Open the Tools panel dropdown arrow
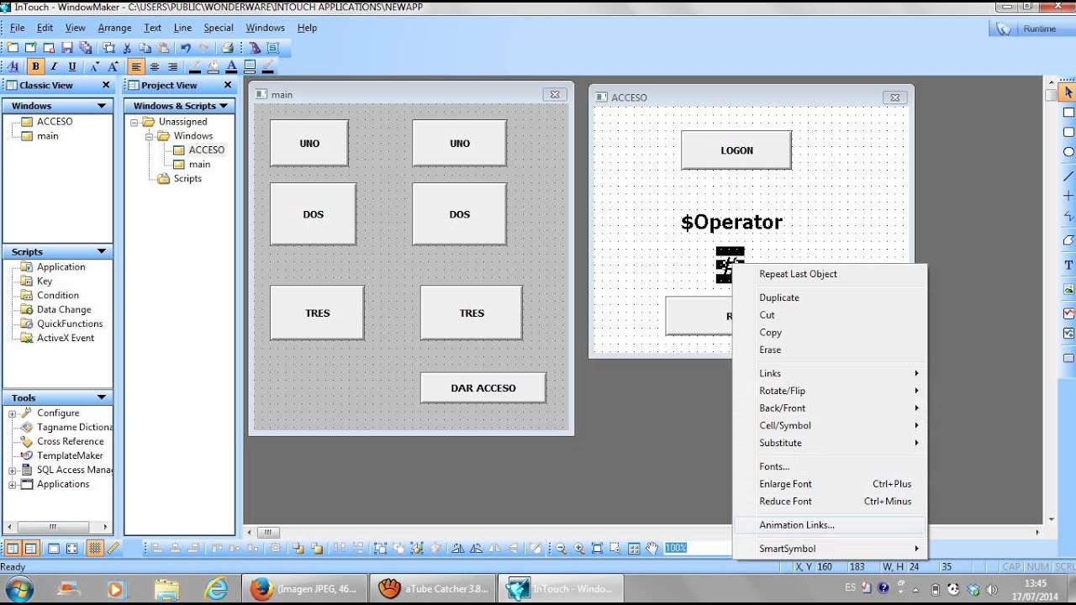This screenshot has width=1076, height=605. pyautogui.click(x=102, y=397)
